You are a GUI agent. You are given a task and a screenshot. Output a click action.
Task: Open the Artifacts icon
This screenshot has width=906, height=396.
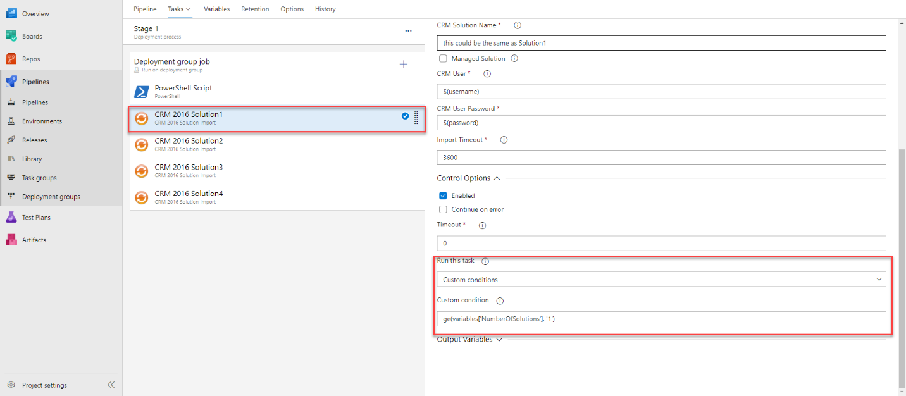coord(11,240)
